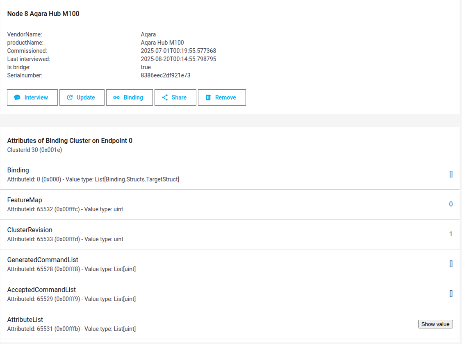
Task: Click the AttributeList attribute name
Action: [x=25, y=319]
